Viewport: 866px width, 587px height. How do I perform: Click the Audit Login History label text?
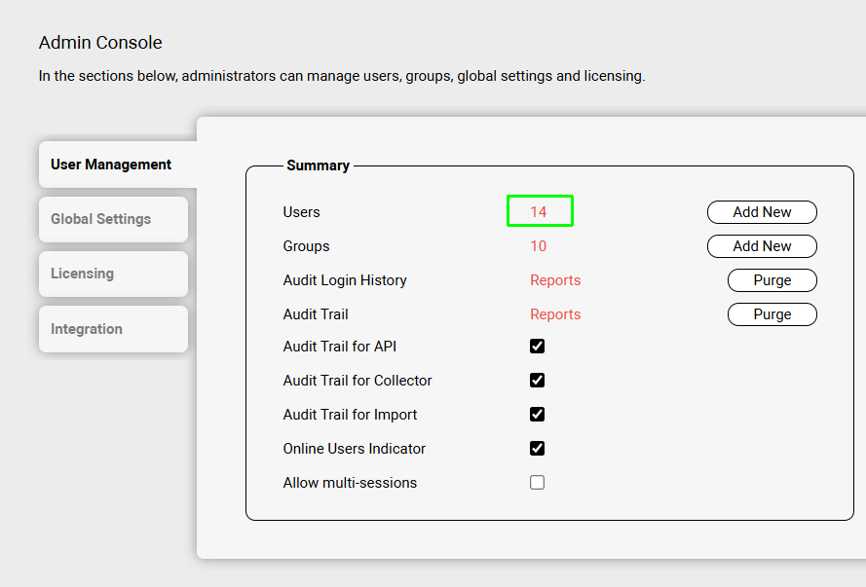345,280
